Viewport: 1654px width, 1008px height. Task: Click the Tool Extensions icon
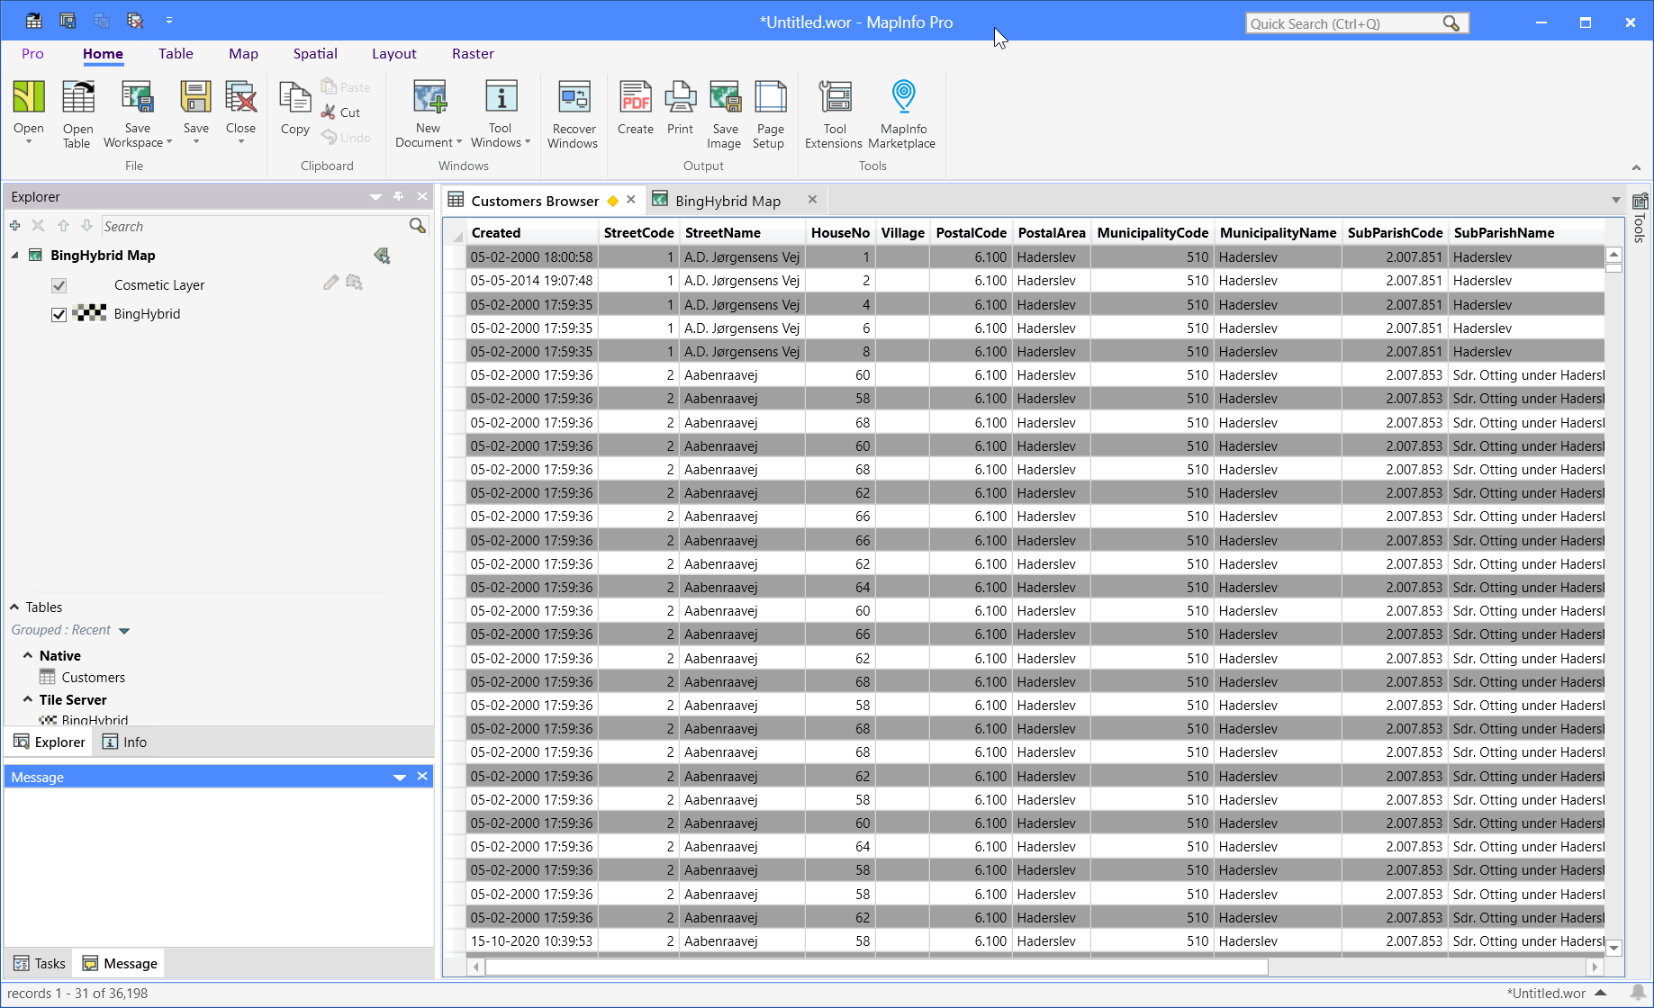coord(835,98)
